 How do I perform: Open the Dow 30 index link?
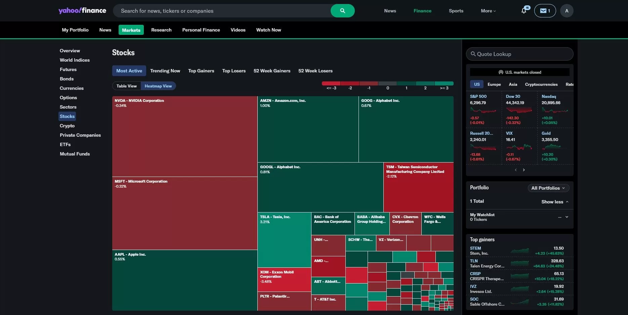click(513, 97)
